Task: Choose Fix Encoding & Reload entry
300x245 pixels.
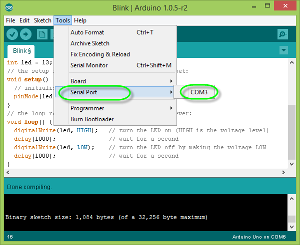Action: point(115,54)
